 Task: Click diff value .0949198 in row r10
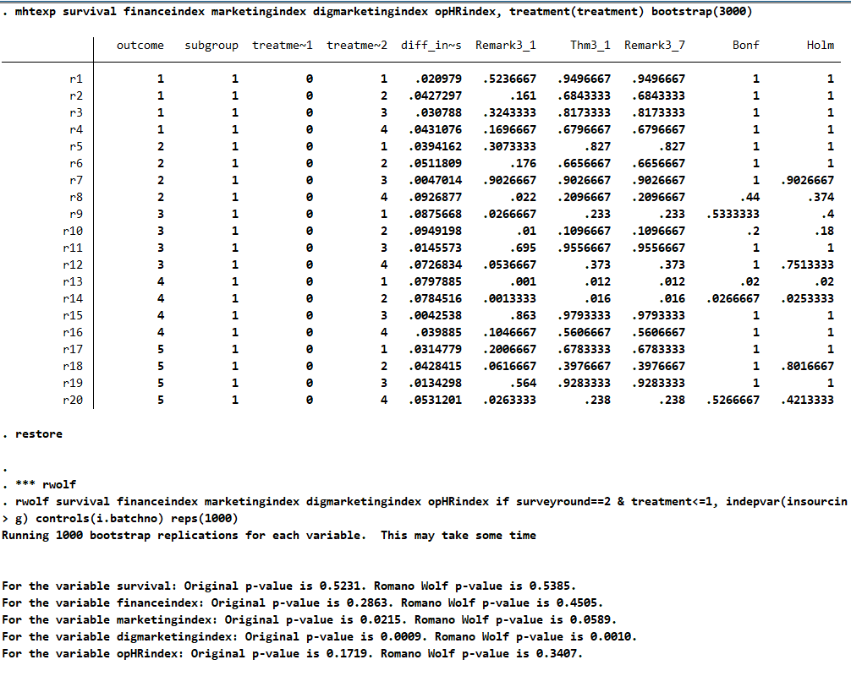coord(435,231)
